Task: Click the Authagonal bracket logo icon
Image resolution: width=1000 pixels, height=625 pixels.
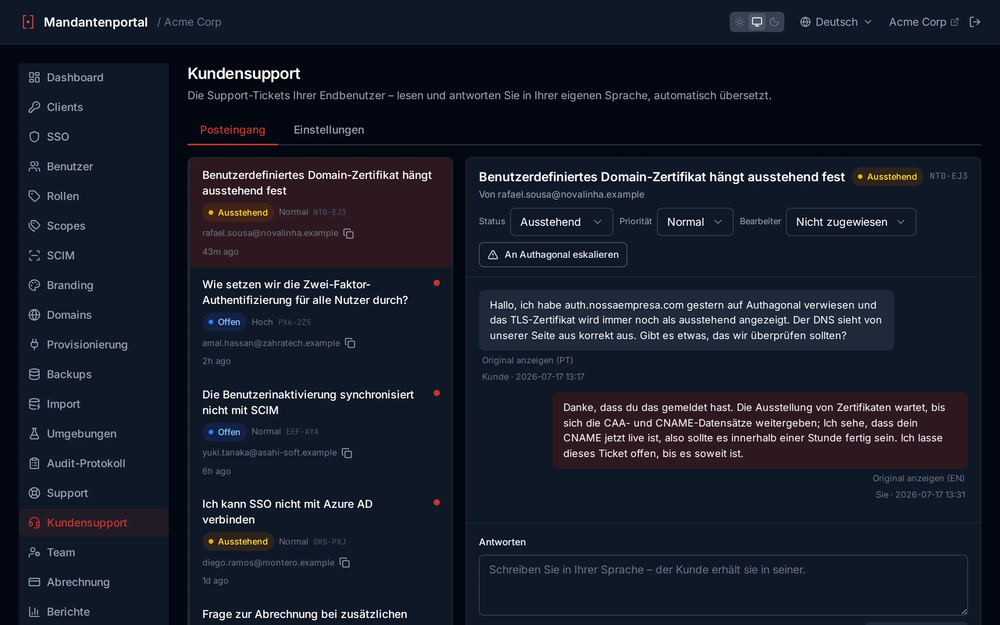Action: [28, 22]
